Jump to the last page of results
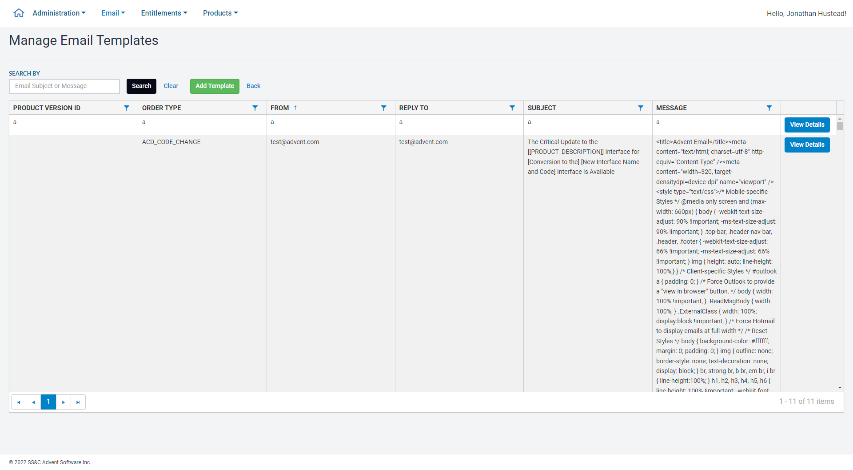Screen dimensions: 853x470 click(x=78, y=402)
